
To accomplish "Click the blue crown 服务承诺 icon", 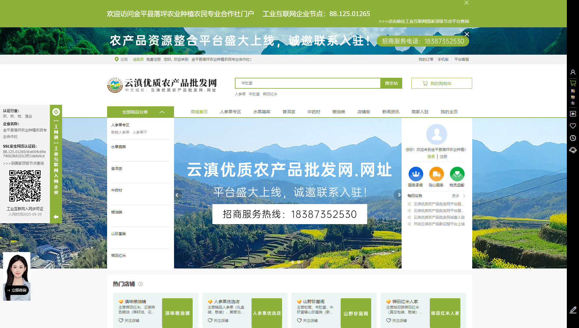I will [416, 174].
